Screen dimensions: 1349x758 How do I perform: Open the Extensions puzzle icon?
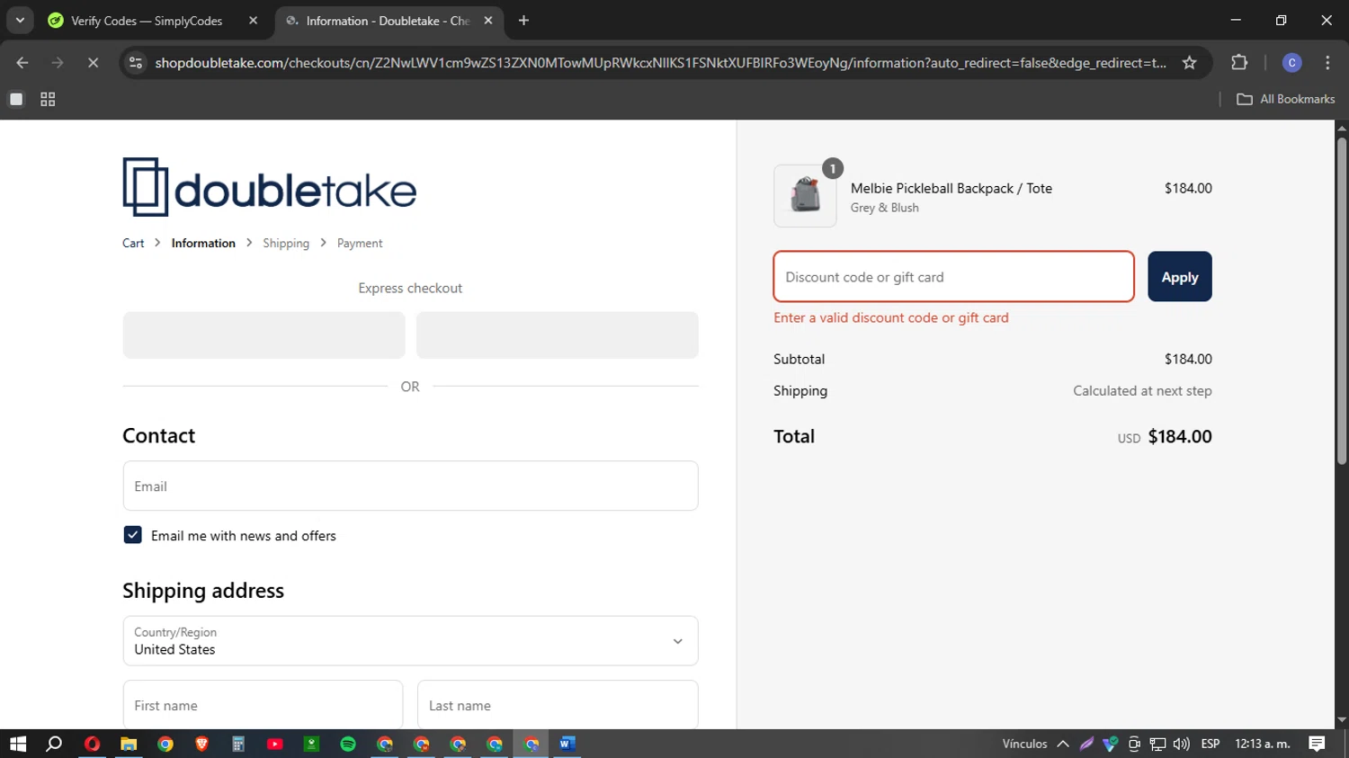(x=1239, y=63)
